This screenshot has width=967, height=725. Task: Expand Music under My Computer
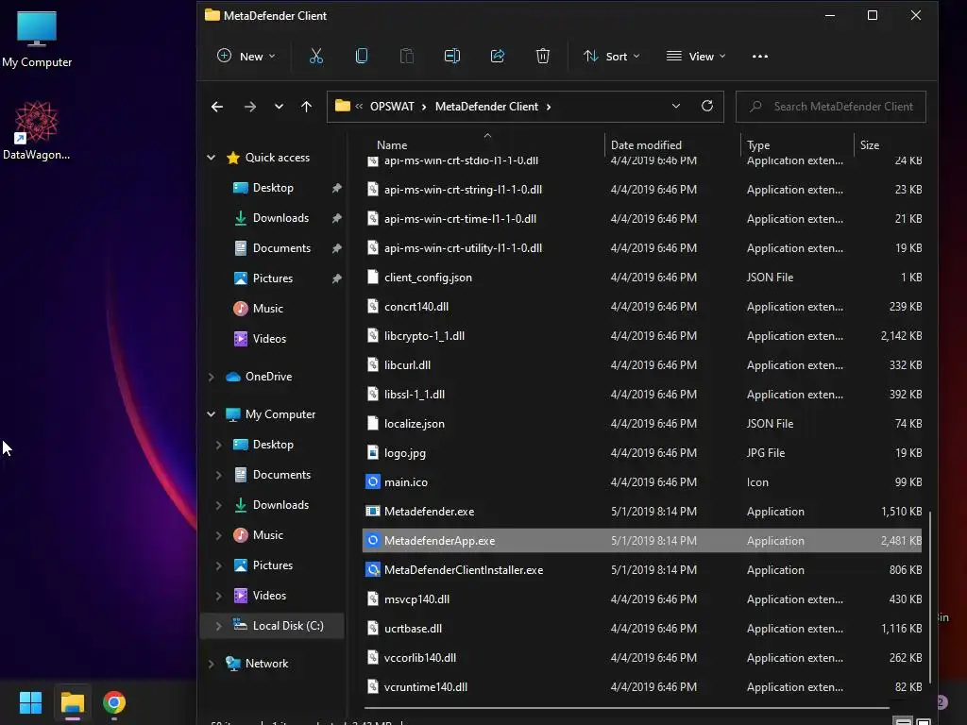coord(218,535)
